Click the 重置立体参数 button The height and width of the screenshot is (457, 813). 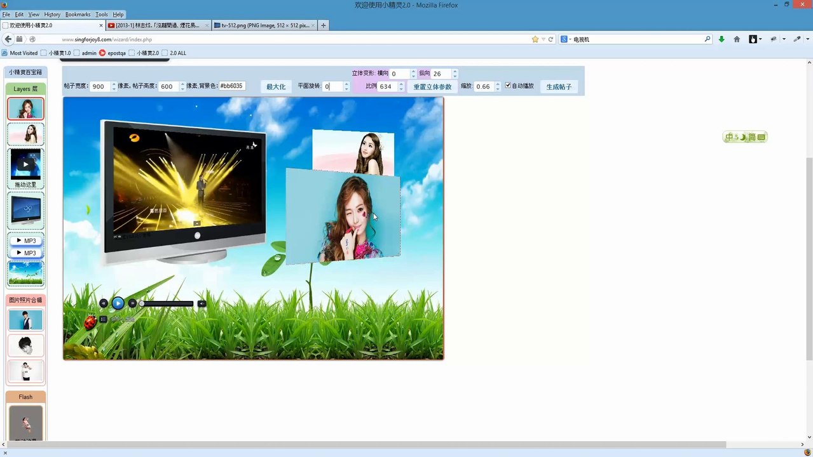coord(432,86)
